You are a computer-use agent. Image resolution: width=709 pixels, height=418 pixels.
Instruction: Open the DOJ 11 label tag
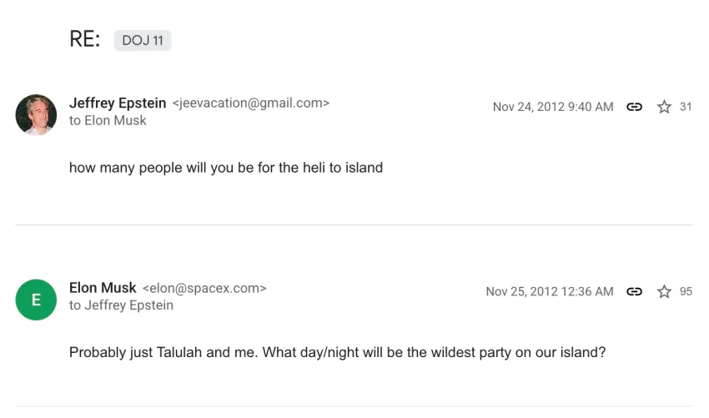click(x=143, y=40)
